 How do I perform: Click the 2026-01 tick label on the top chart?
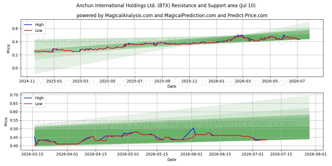[x=216, y=81]
